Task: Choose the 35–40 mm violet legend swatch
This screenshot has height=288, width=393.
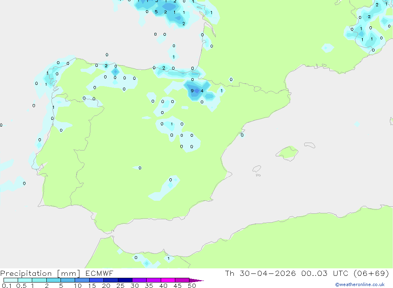Action: tap(154, 280)
